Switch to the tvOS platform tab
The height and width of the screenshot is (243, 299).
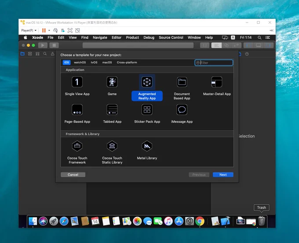pyautogui.click(x=94, y=63)
